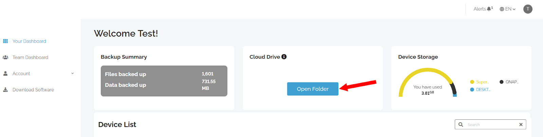
Task: Select the Files backed up 1,601 value
Action: (207, 74)
